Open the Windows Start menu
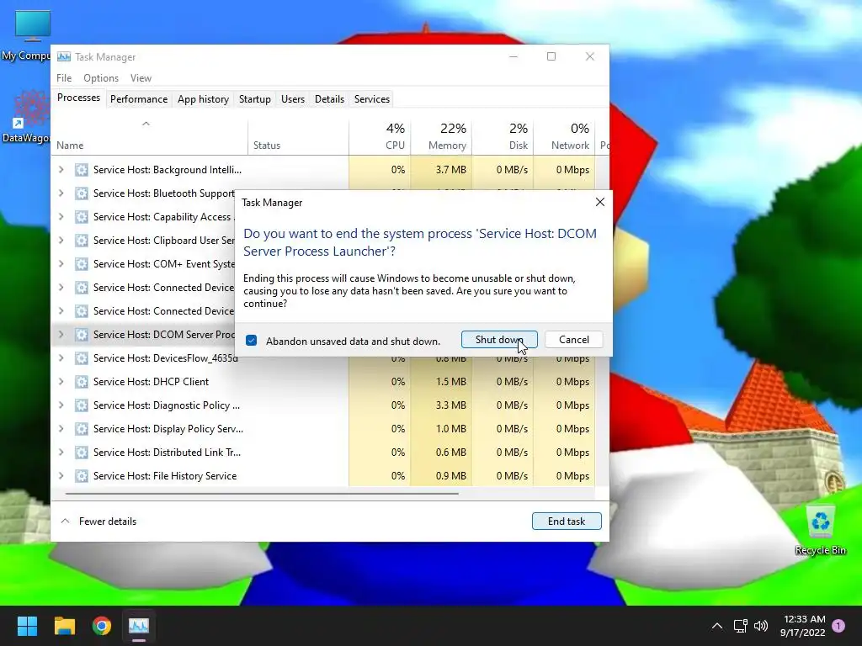This screenshot has height=646, width=862. point(27,626)
